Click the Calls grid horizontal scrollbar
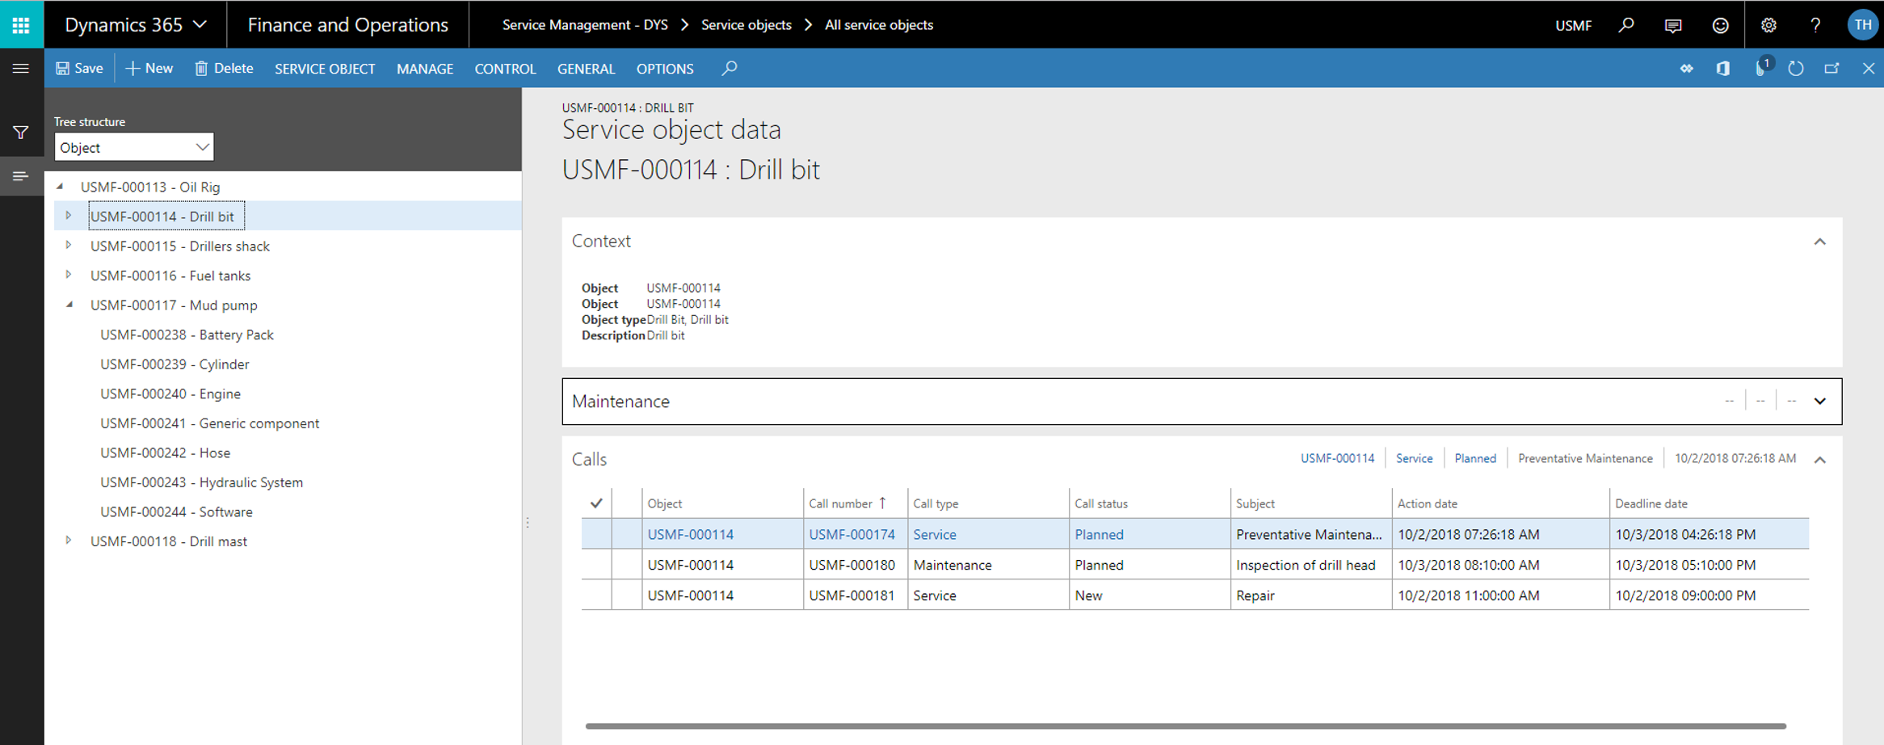 [x=1185, y=726]
